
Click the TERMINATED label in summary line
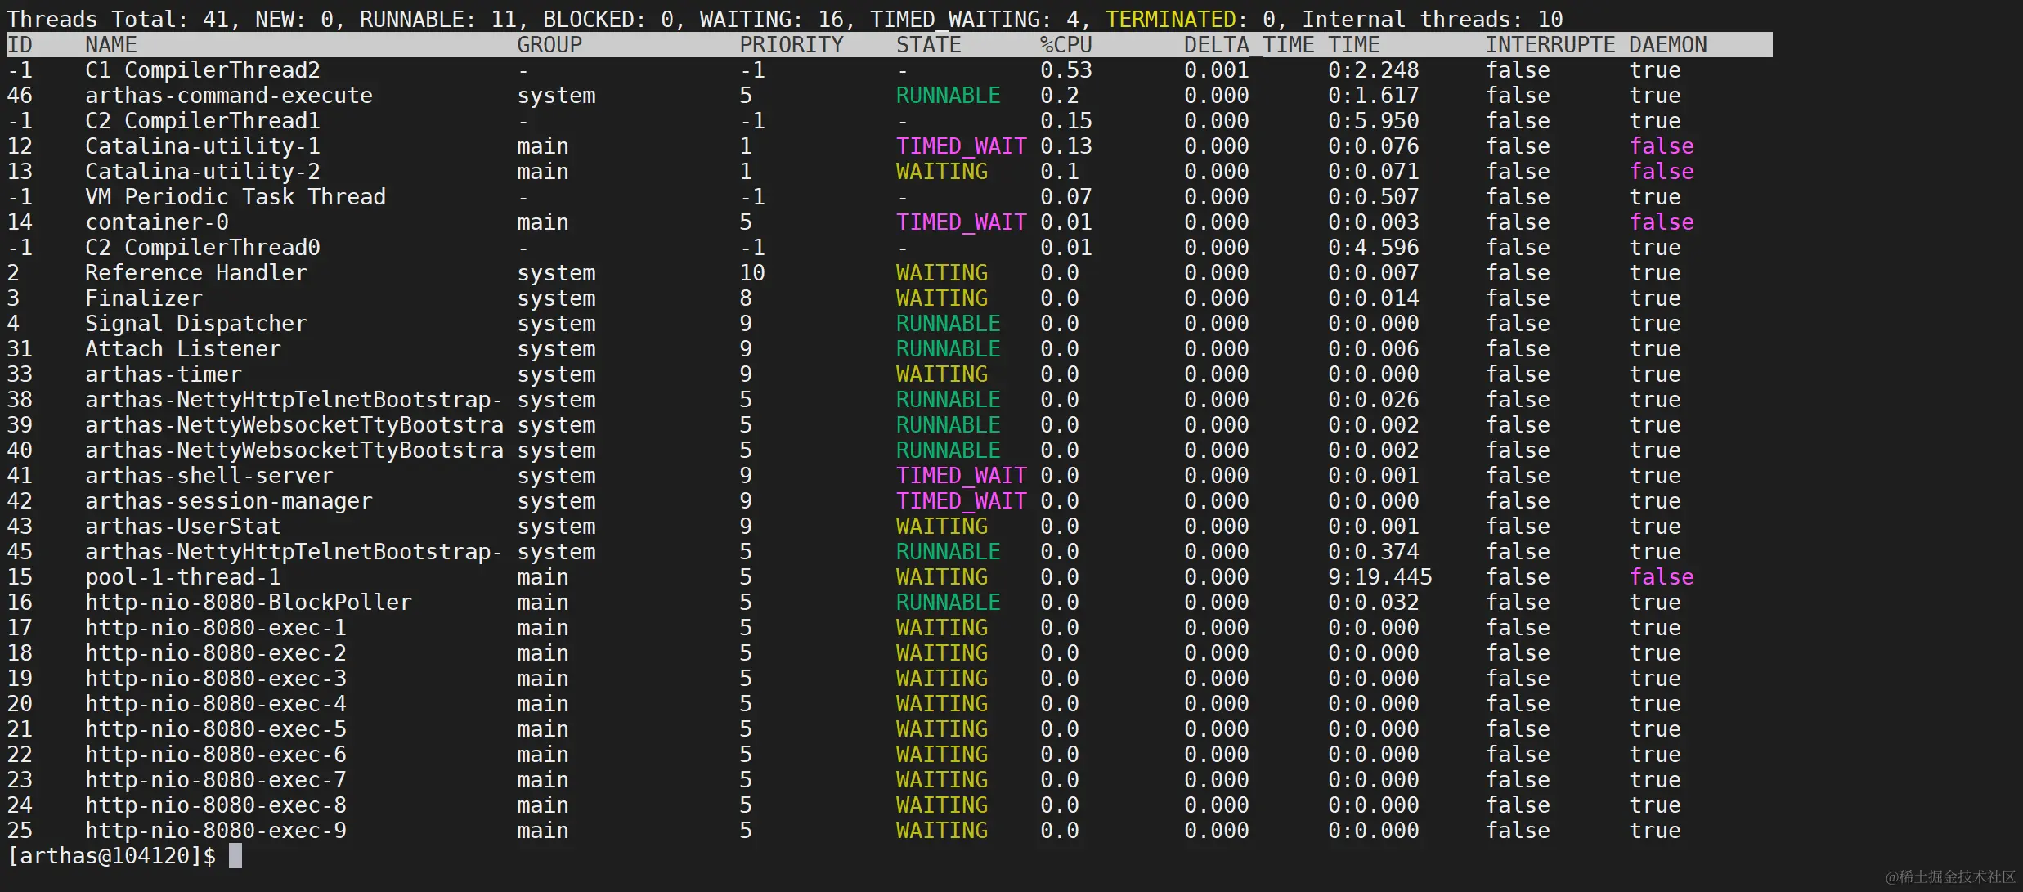1170,19
